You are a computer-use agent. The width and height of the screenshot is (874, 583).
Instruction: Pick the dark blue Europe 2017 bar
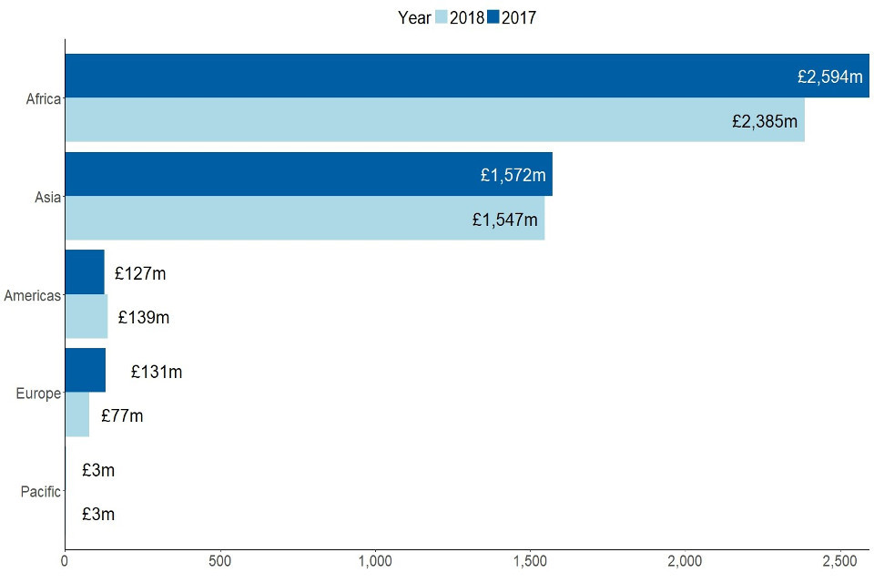click(x=86, y=371)
